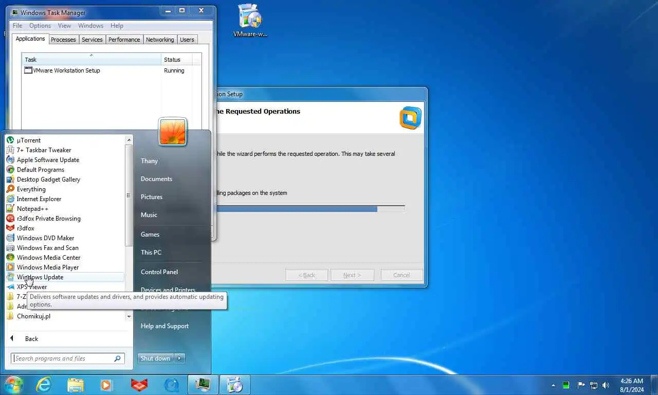The width and height of the screenshot is (658, 395).
Task: Click the program list scroll-down arrow
Action: (129, 317)
